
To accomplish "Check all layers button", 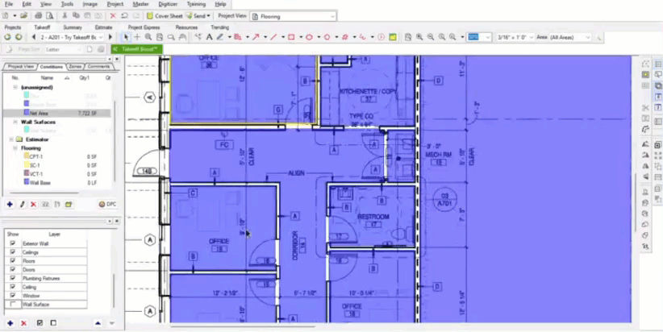I will pyautogui.click(x=40, y=323).
